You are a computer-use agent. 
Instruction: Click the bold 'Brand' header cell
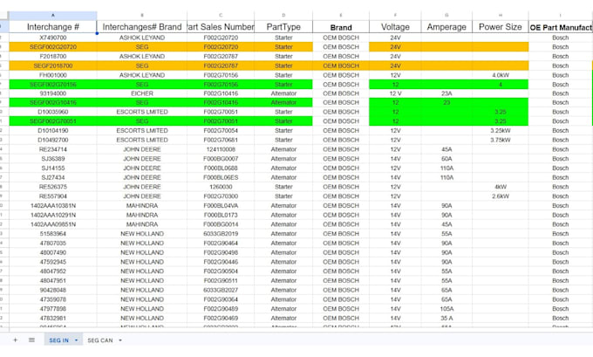click(341, 27)
